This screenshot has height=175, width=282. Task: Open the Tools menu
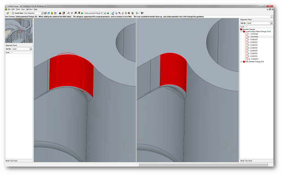pos(18,9)
